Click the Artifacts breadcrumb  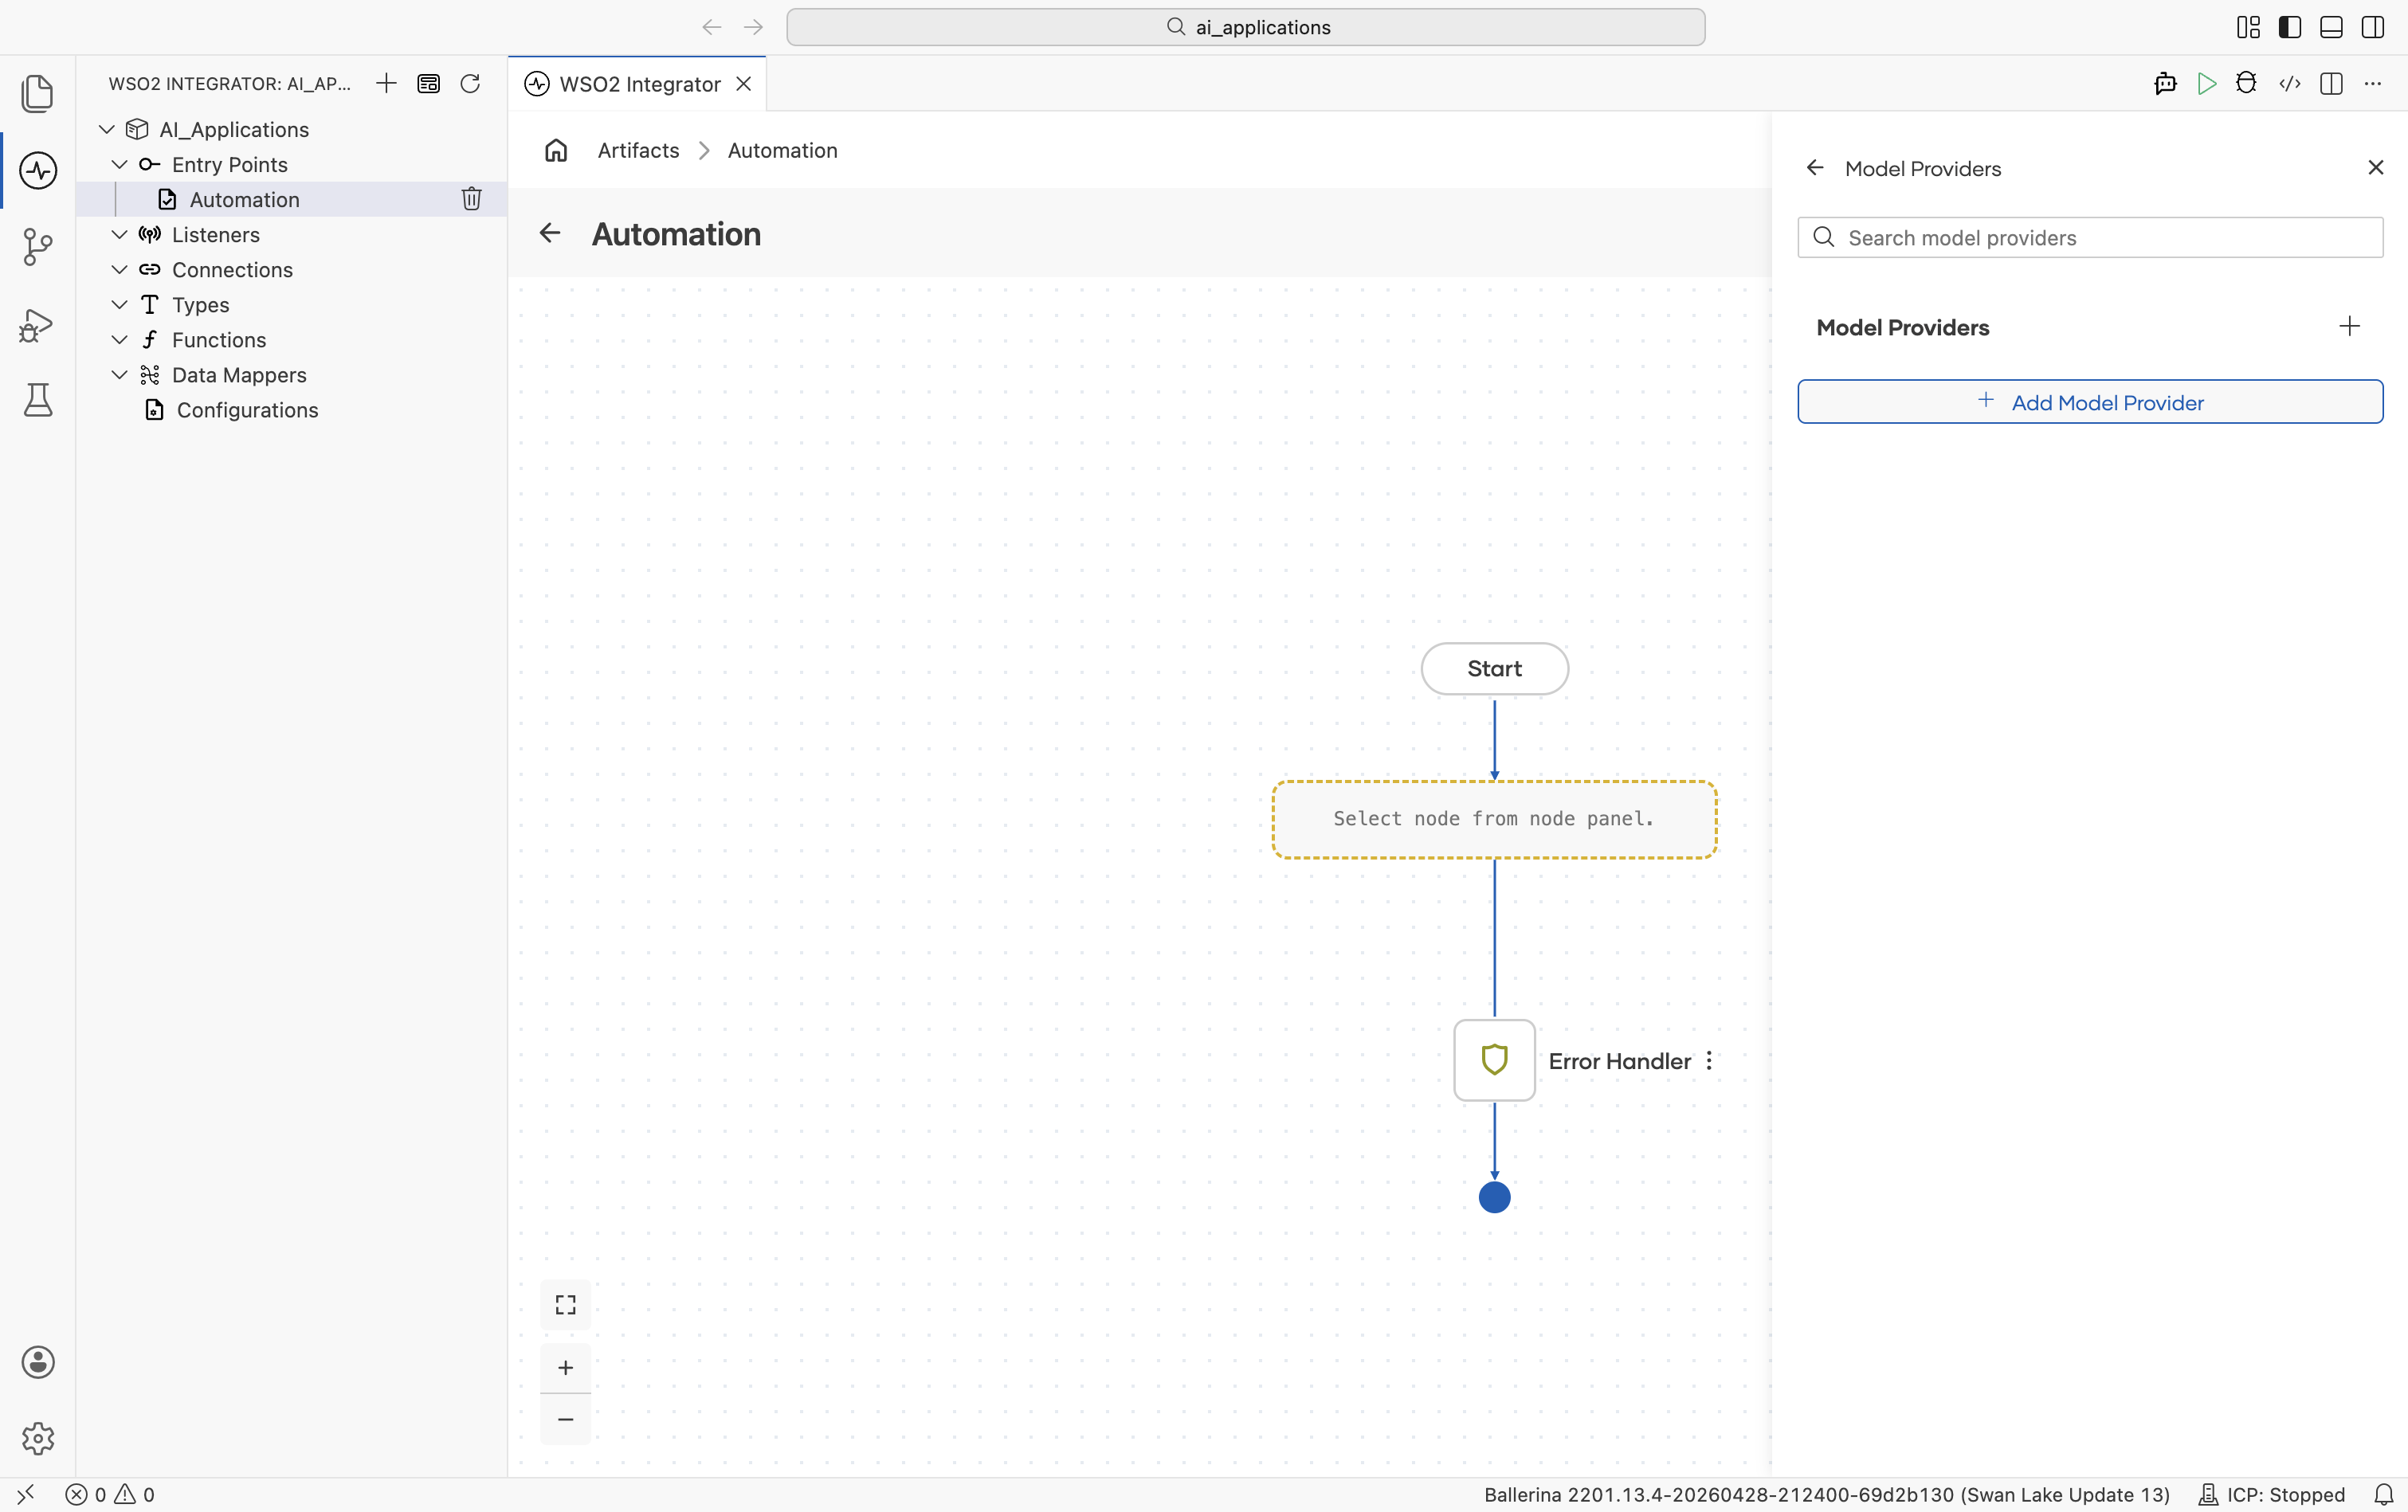638,150
